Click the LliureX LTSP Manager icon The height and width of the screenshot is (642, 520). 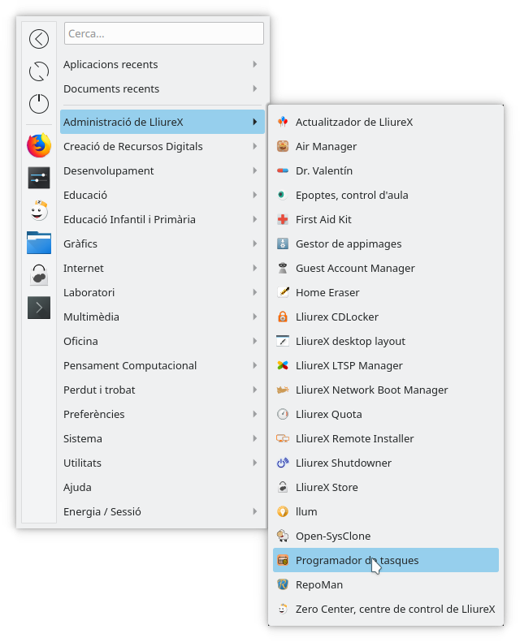(x=283, y=365)
